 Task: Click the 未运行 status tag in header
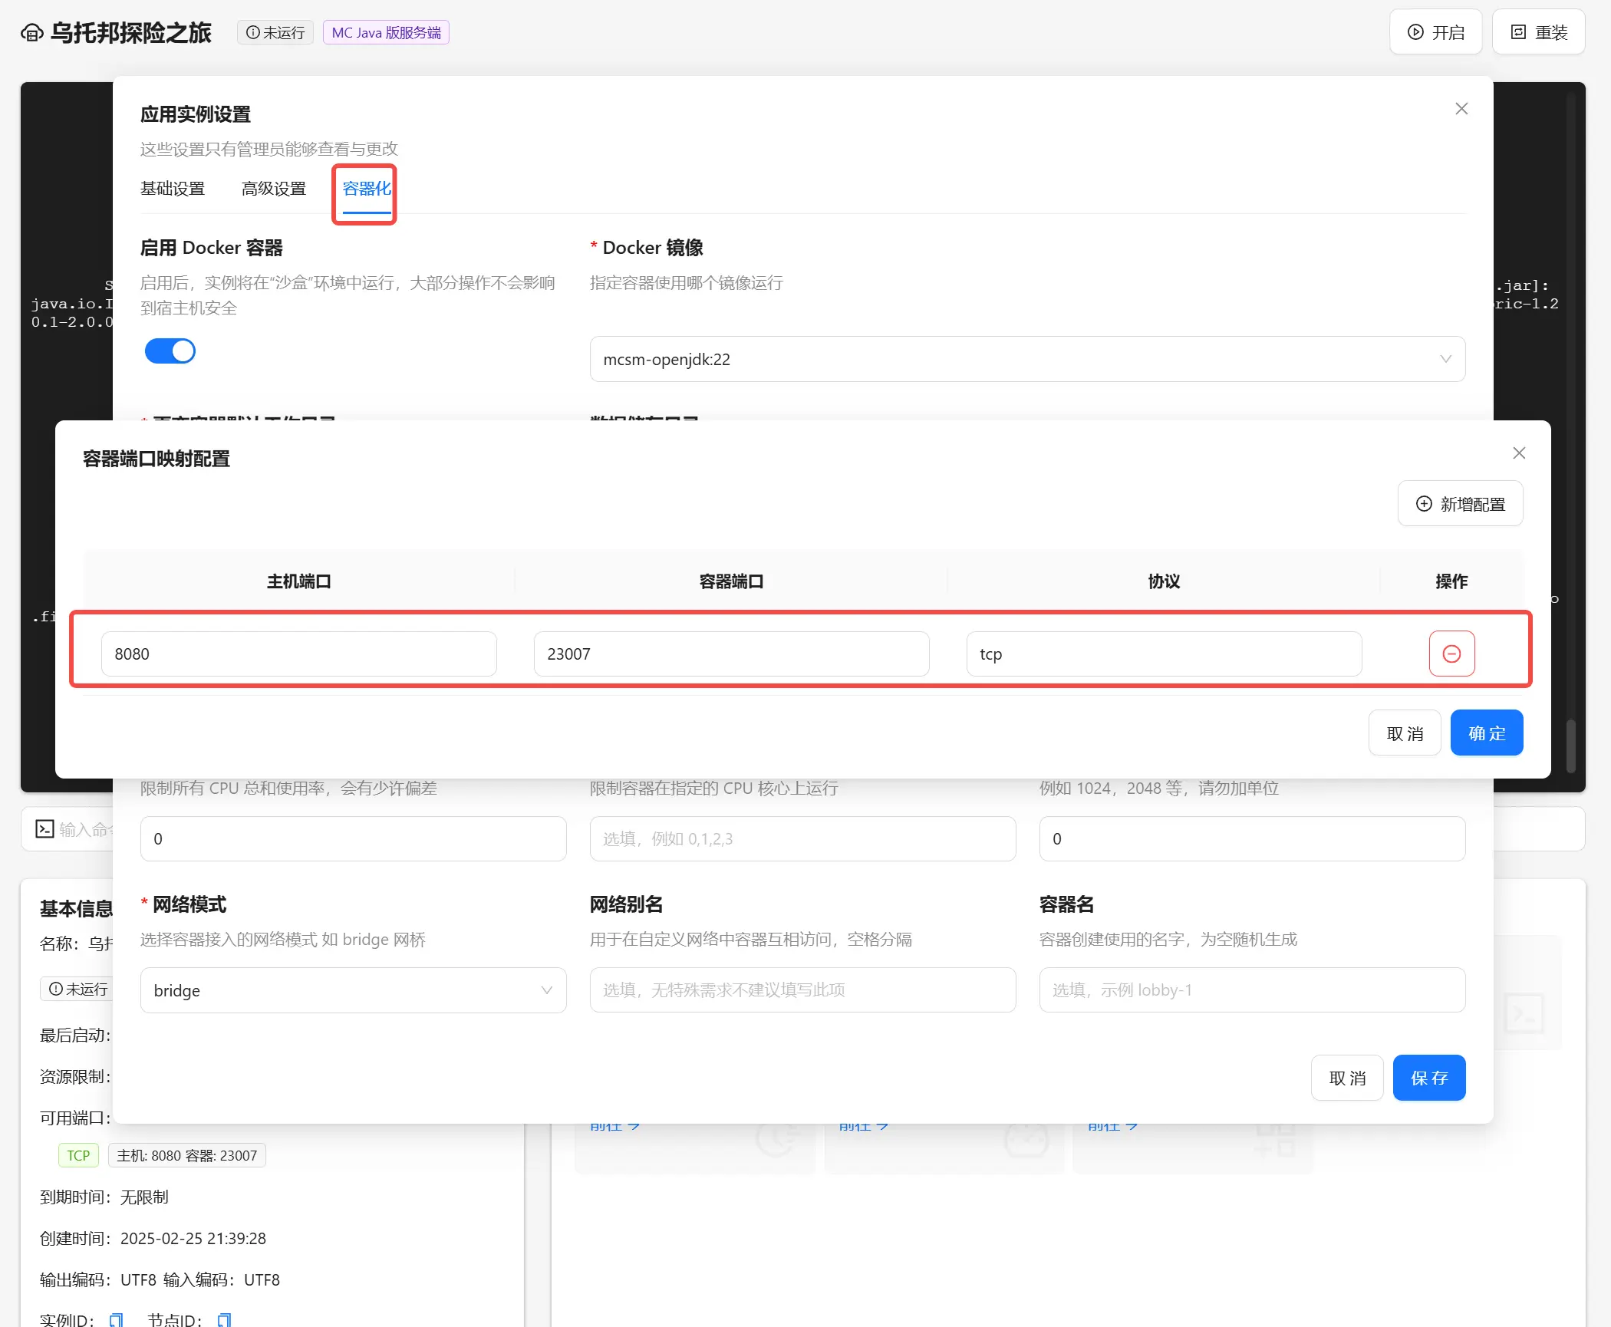[x=275, y=32]
